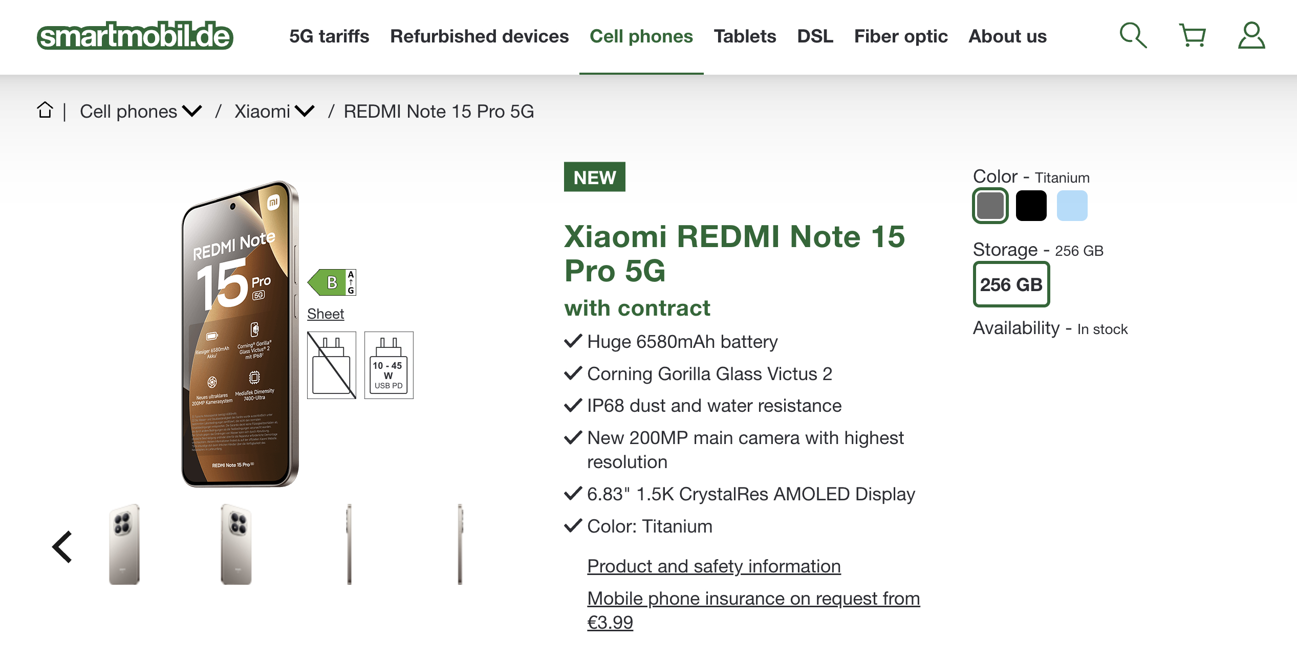
Task: Open the energy label Sheet link
Action: [326, 314]
